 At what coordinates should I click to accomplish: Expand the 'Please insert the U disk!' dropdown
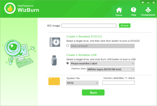click(102, 63)
